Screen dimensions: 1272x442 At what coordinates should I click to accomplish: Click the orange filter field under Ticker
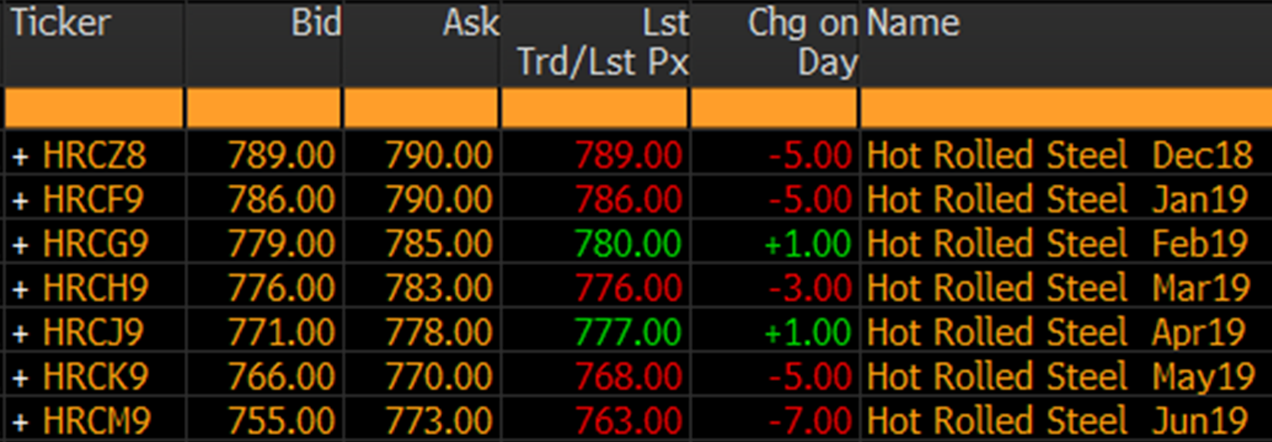92,110
